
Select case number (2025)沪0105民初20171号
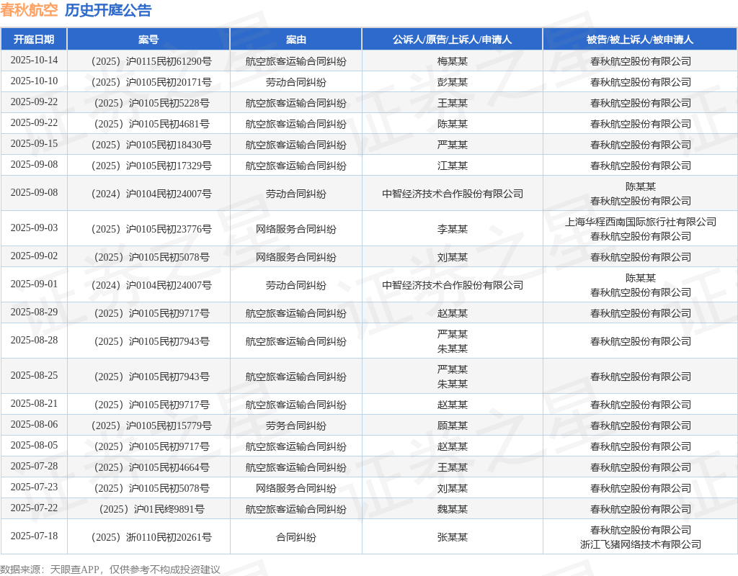[x=151, y=82]
